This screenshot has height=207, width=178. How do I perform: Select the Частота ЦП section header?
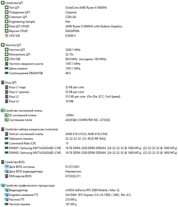[13, 45]
